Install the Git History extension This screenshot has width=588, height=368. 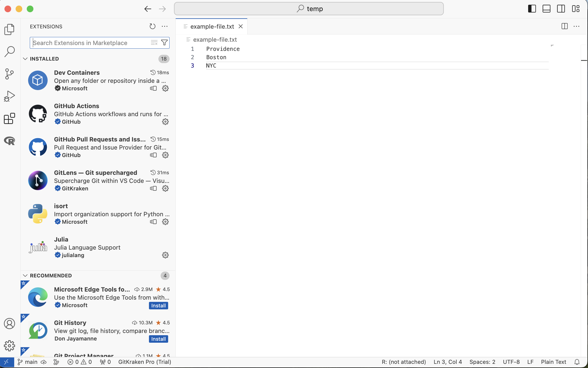158,339
